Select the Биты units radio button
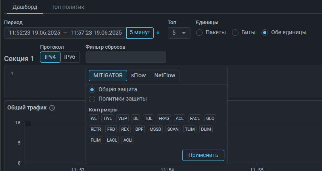This screenshot has width=322, height=171. (235, 33)
